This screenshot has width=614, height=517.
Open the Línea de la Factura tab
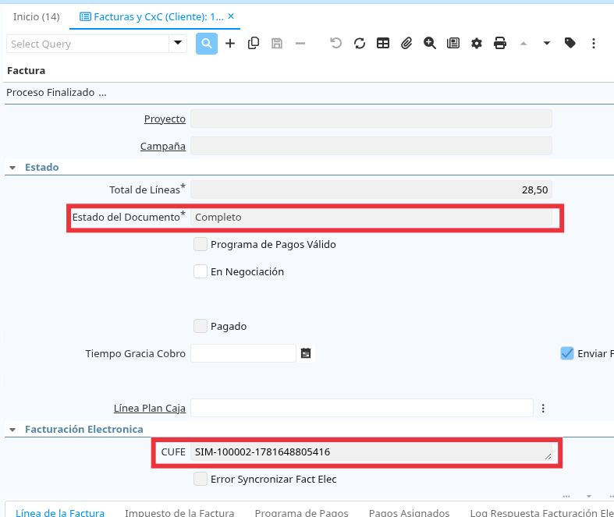coord(60,512)
